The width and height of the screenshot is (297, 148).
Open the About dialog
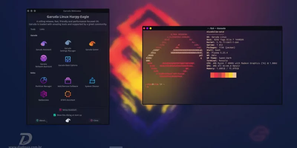(x=41, y=121)
